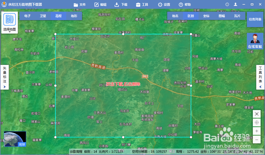Expand the 工具列表 tool list panel

click(x=260, y=77)
